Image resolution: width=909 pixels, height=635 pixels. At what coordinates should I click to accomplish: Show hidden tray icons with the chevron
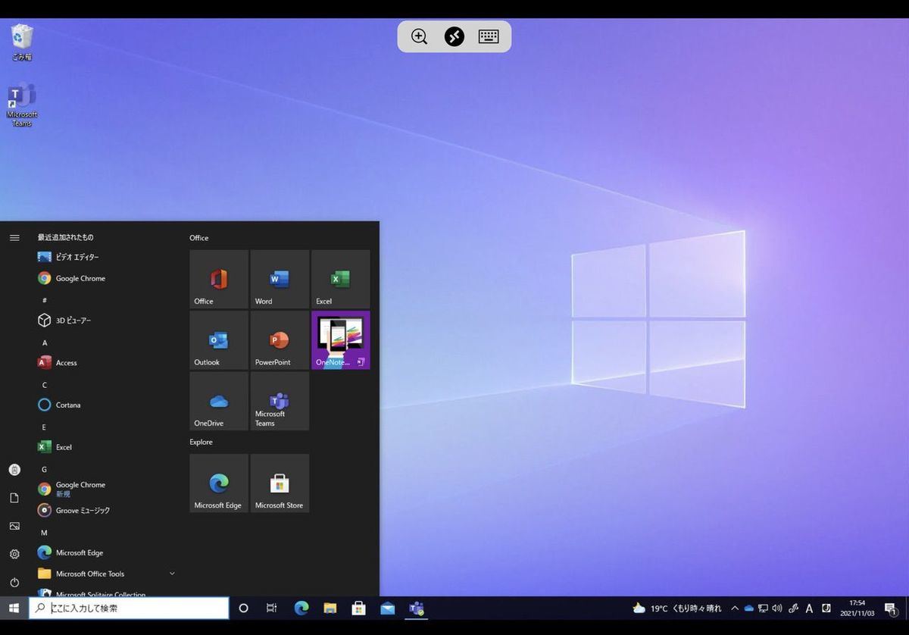[734, 608]
